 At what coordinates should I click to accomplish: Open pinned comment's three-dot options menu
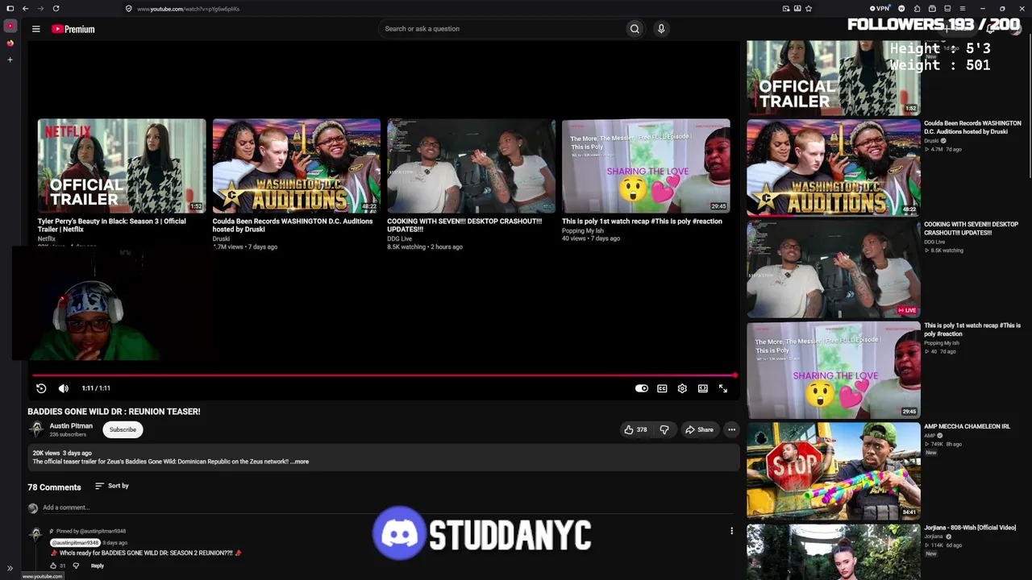click(x=731, y=531)
